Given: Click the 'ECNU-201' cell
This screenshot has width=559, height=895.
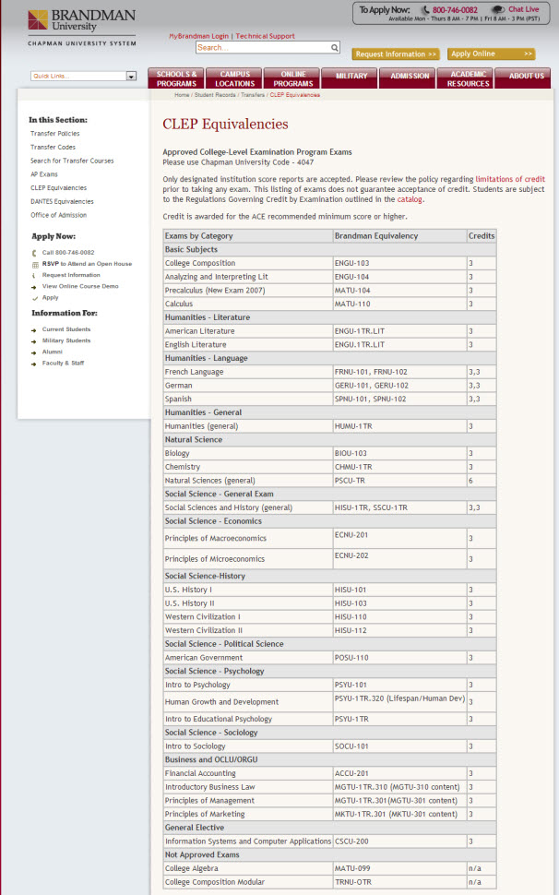Looking at the screenshot, I should (x=399, y=538).
